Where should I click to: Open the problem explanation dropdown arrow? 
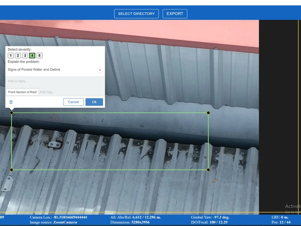point(100,70)
